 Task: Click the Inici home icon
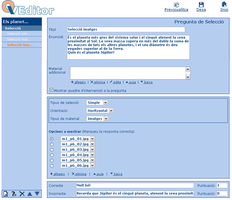pyautogui.click(x=224, y=4)
